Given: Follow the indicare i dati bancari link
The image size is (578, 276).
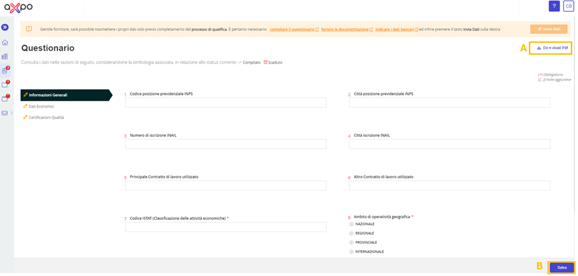Looking at the screenshot, I should click(397, 29).
